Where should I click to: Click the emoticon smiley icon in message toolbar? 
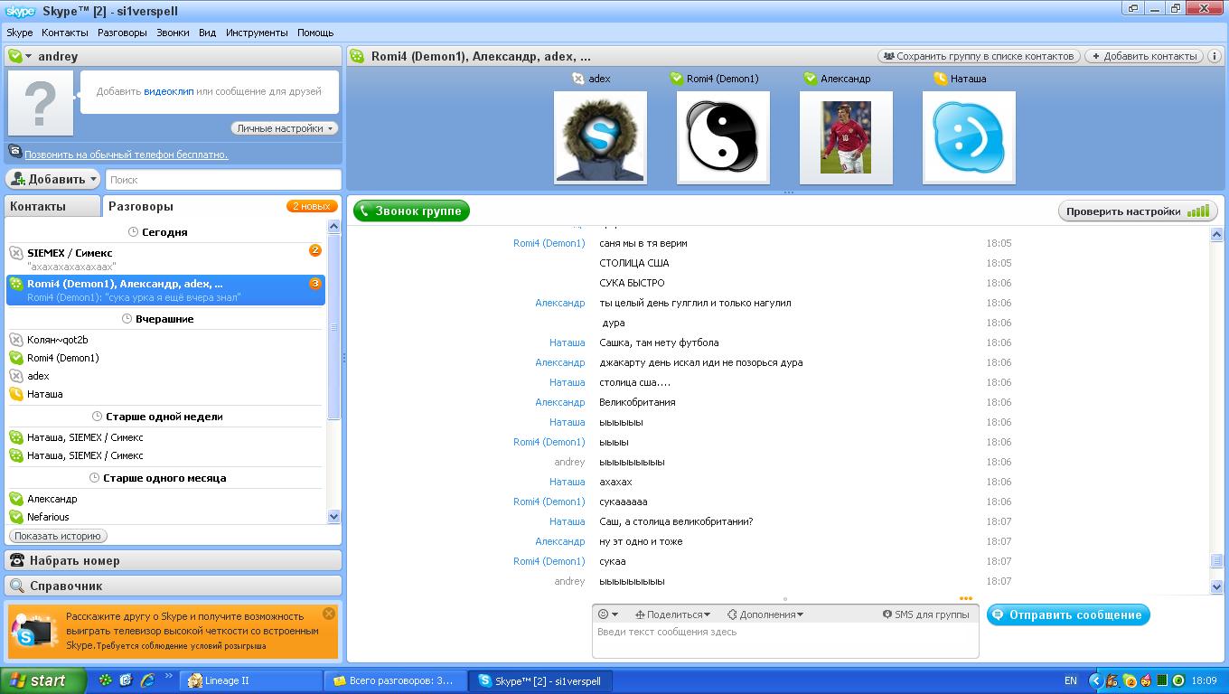point(605,614)
